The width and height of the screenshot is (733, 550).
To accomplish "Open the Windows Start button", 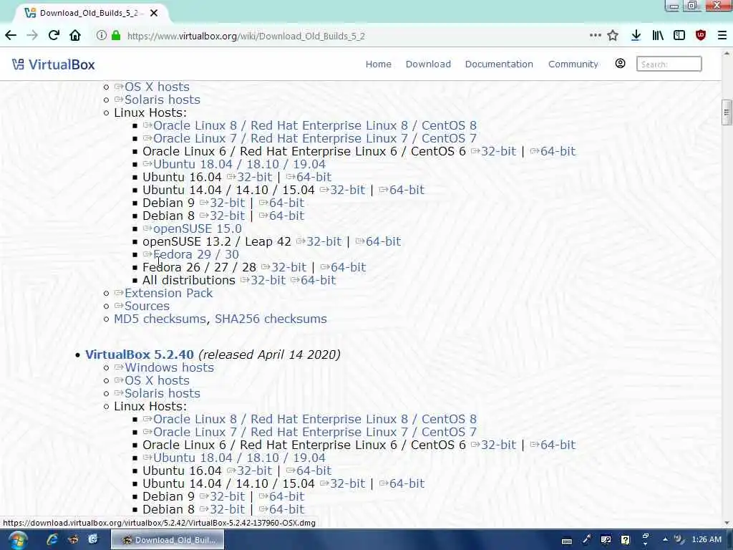I will coord(18,540).
